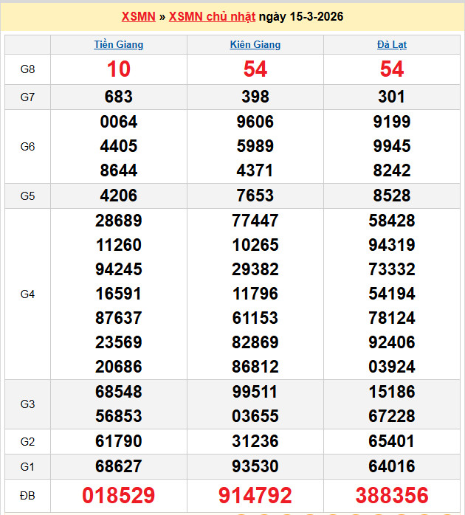Click Đà Lạt G5 number 8528

coord(392,196)
